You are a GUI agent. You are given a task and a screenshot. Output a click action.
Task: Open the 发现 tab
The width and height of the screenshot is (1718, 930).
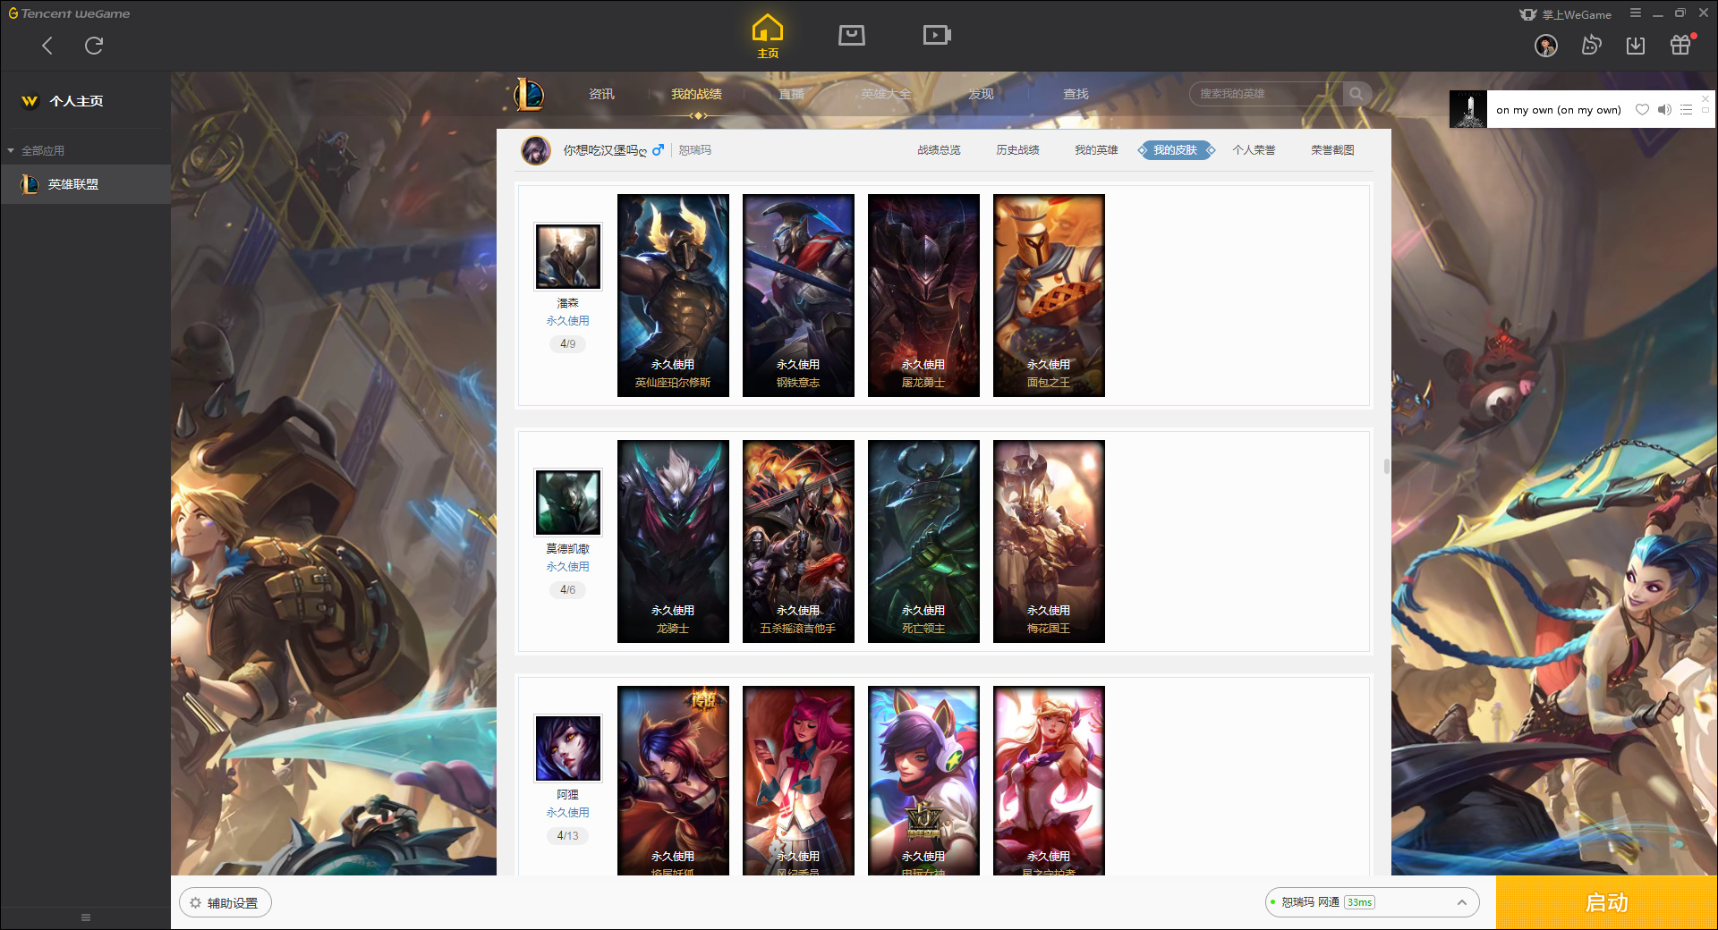pyautogui.click(x=981, y=94)
